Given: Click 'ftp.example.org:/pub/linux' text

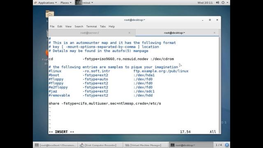Looking at the screenshot, I should [x=161, y=71].
